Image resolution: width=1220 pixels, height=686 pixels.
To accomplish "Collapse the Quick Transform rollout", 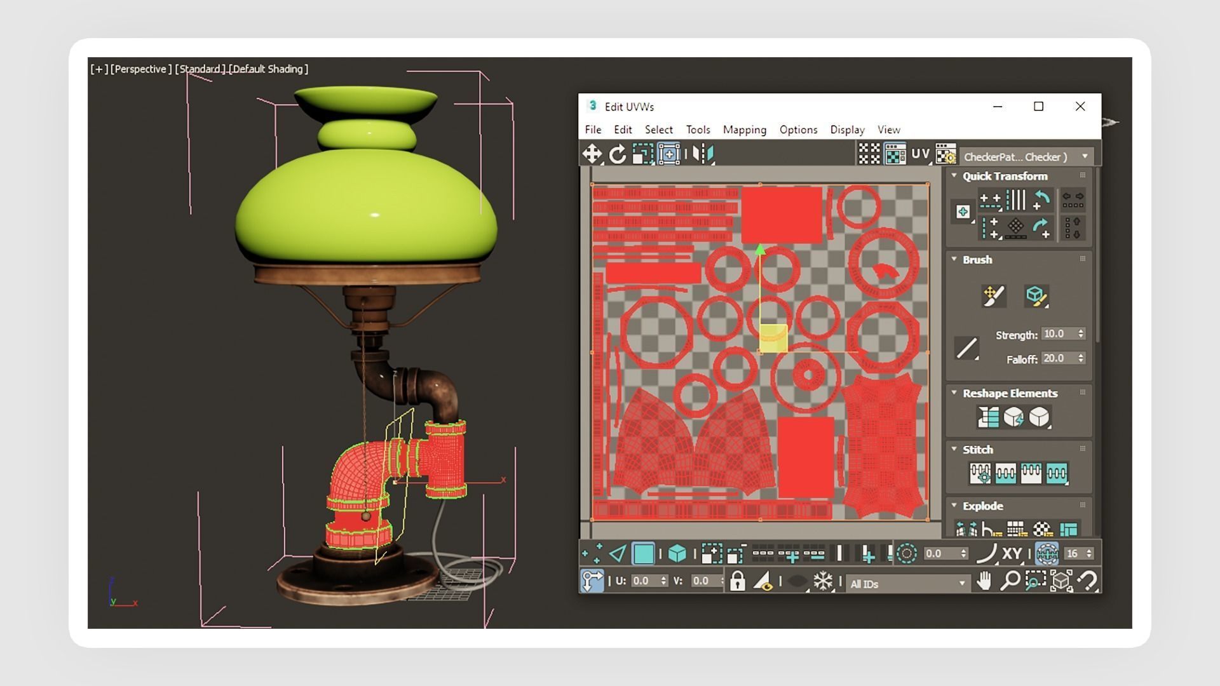I will 954,176.
